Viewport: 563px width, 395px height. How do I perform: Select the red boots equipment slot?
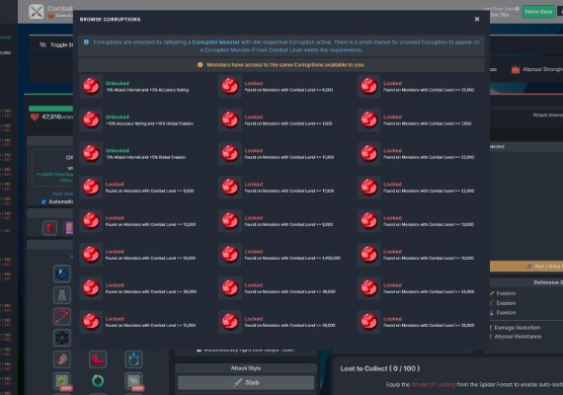pyautogui.click(x=98, y=359)
